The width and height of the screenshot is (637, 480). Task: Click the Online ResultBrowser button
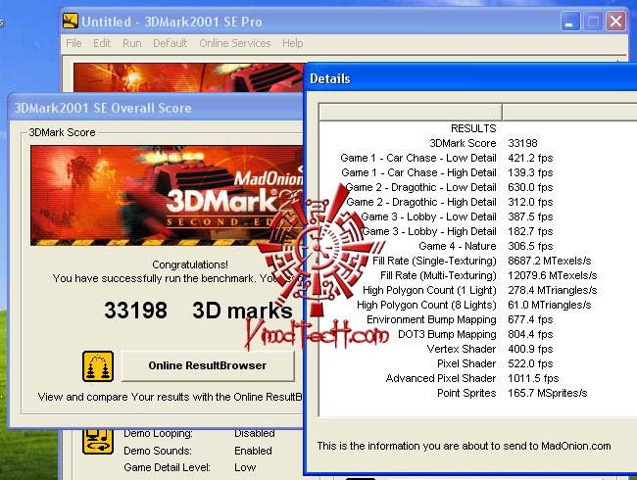click(x=208, y=365)
